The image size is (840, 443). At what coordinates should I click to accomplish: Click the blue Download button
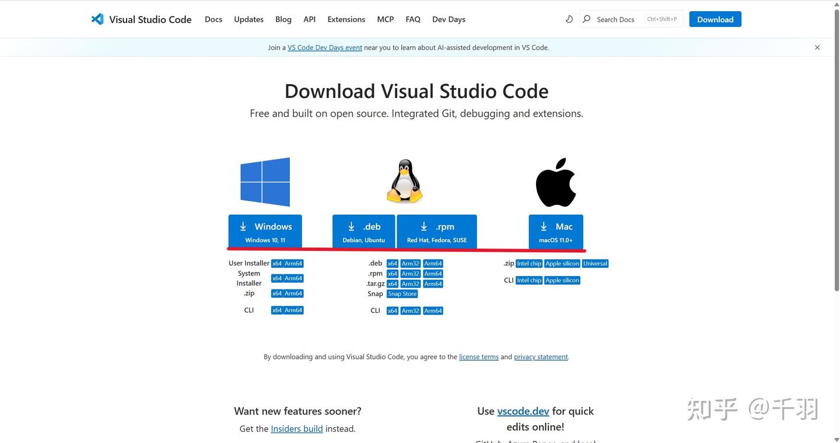[715, 19]
